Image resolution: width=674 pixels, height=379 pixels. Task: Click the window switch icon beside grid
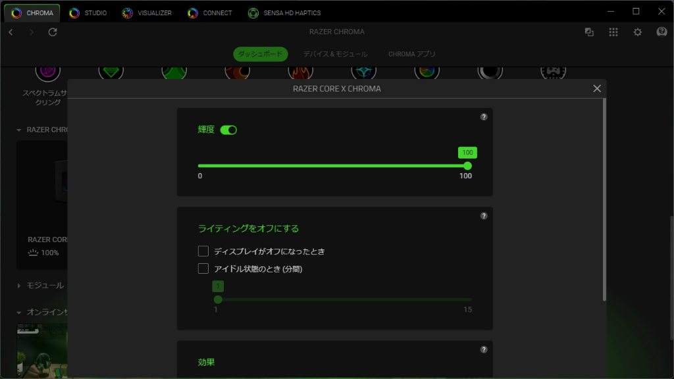coord(589,32)
